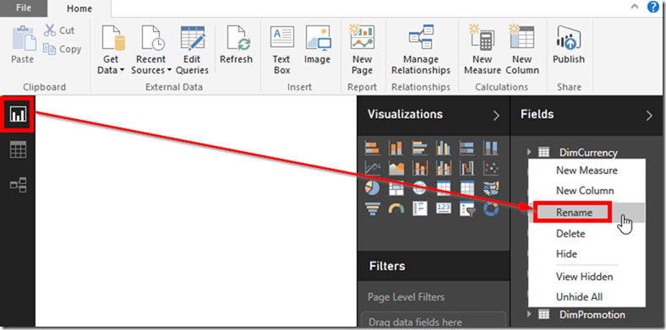Choose Rename in the context menu
Image resolution: width=666 pixels, height=330 pixels.
pos(587,213)
